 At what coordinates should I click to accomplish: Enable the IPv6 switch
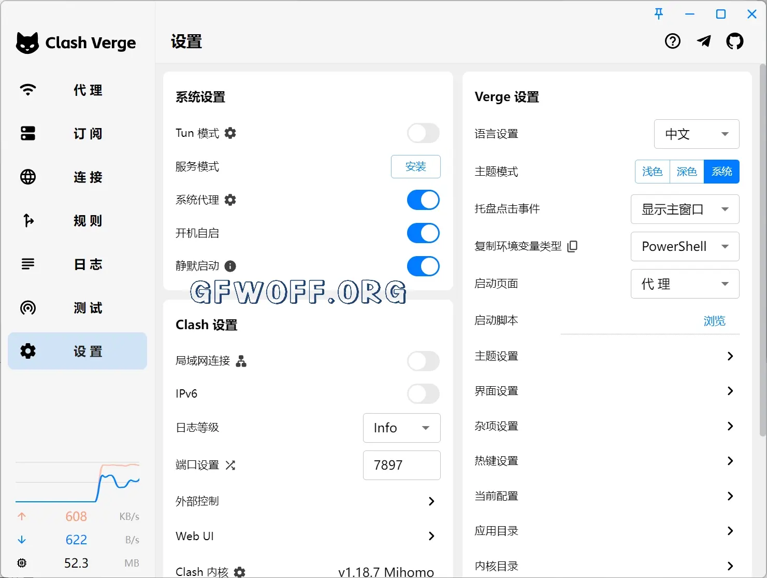click(x=423, y=394)
